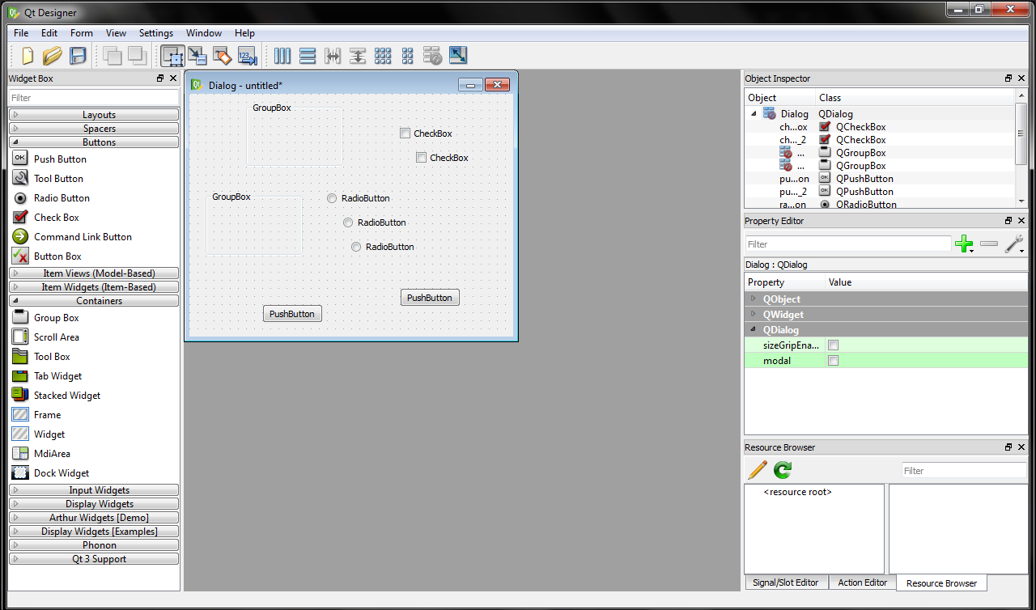Screen dimensions: 1036x610
Task: Click the minus remove dynamic property icon
Action: pos(989,244)
